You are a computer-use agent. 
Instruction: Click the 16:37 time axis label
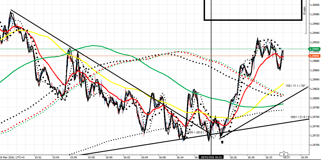(x=286, y=157)
